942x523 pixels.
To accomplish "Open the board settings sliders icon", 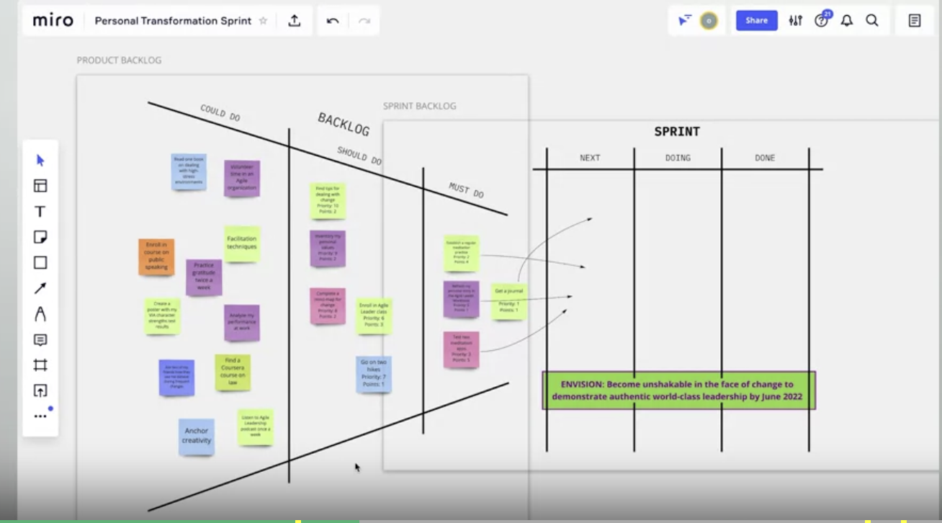I will [x=795, y=21].
